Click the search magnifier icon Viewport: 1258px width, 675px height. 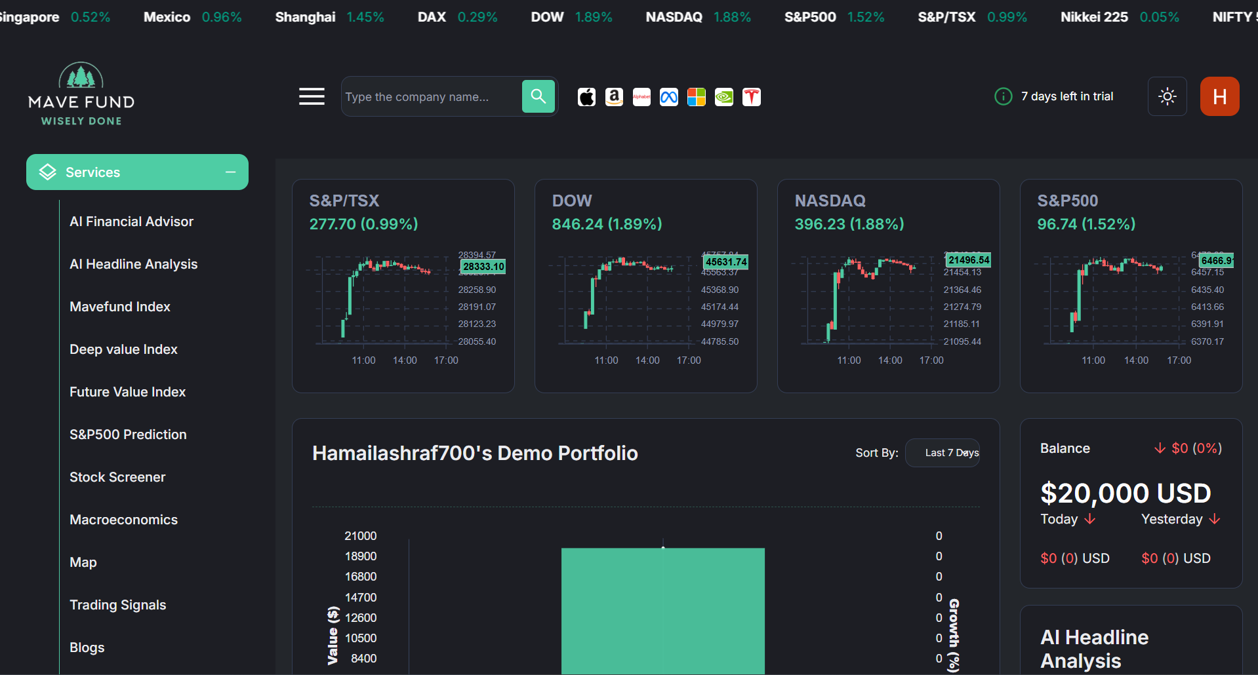[538, 96]
